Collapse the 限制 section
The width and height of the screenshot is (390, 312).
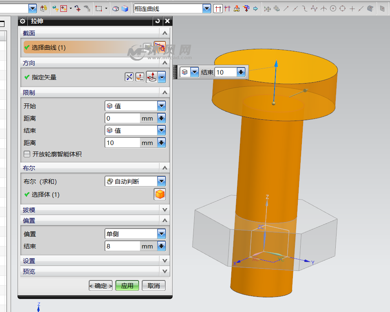click(x=165, y=92)
